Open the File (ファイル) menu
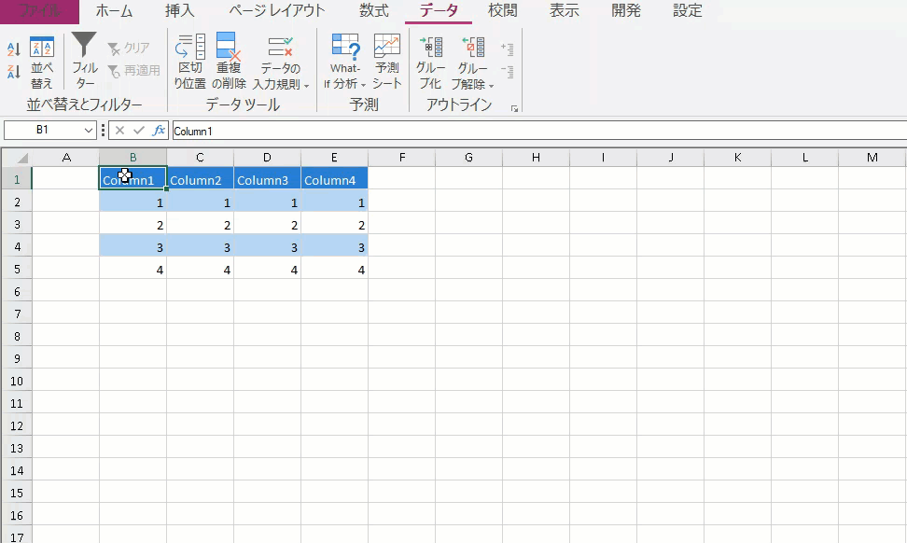Viewport: 907px width, 543px height. [39, 11]
